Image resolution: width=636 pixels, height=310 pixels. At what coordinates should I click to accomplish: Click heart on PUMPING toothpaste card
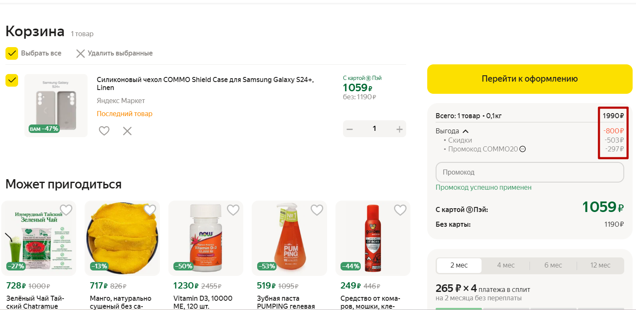[317, 209]
